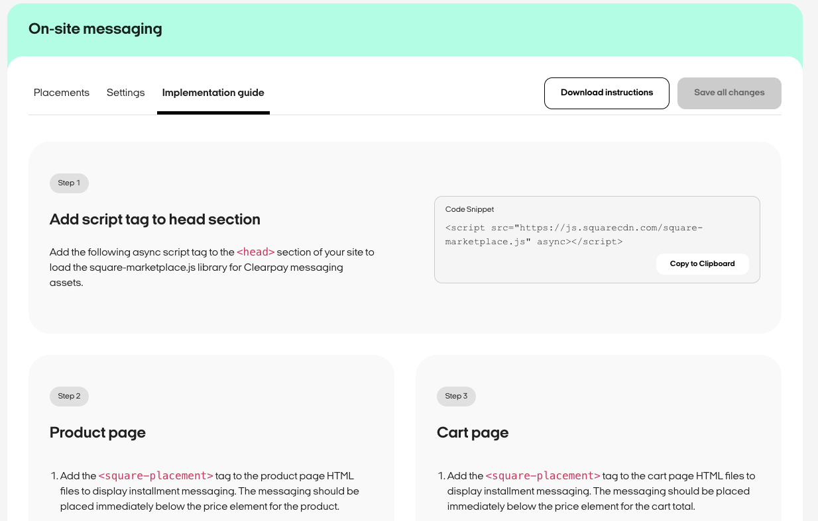Click the Step 1 badge
This screenshot has height=521, width=818.
pos(69,183)
